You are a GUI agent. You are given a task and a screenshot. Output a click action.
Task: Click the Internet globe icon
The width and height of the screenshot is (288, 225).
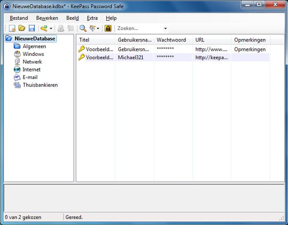[17, 70]
